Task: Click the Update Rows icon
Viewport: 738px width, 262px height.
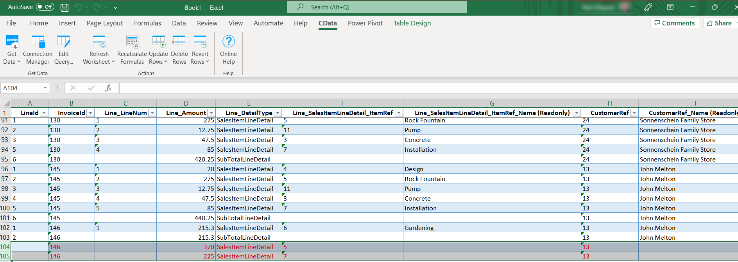Action: (158, 42)
